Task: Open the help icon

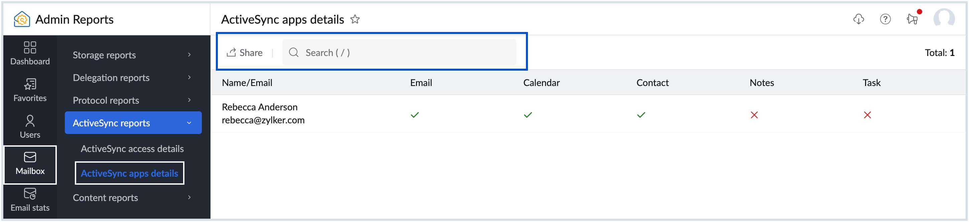Action: 886,19
